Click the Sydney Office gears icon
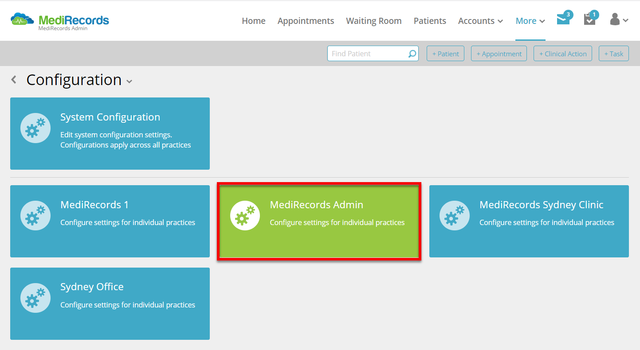 pyautogui.click(x=35, y=298)
